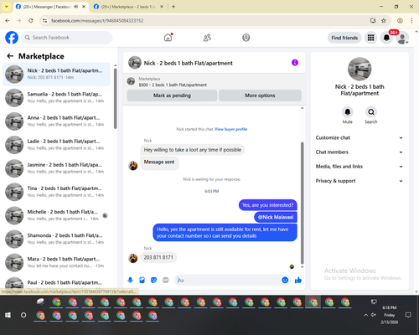Open the emoji picker in message box

[x=285, y=280]
